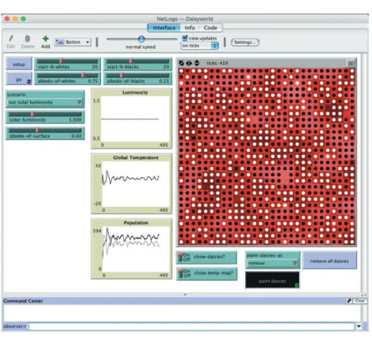Click the diagonal resize icon in view header
372x338 pixels.
point(182,63)
